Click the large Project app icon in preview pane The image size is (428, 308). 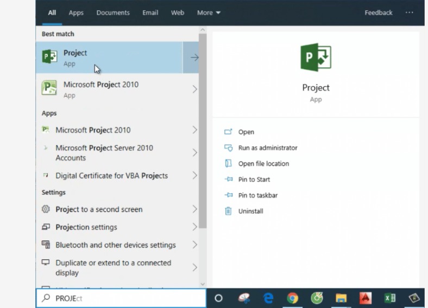point(316,57)
